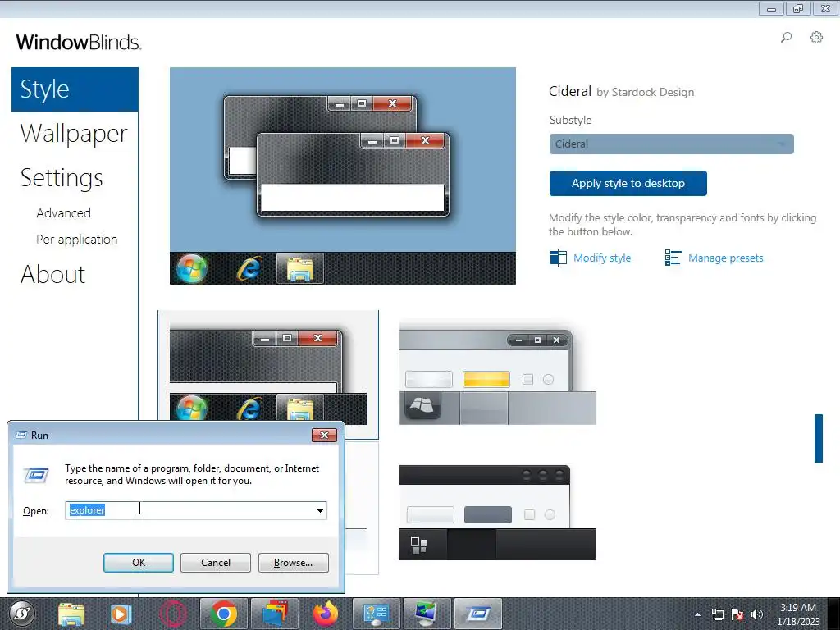Click Browse in the Run dialog

click(x=293, y=563)
